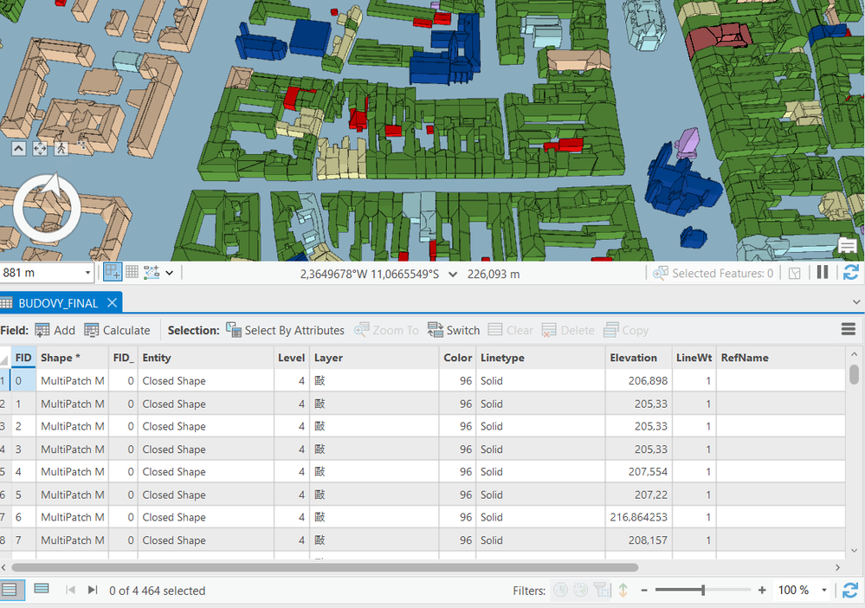865x608 pixels.
Task: Open the map scale dropdown
Action: 87,274
